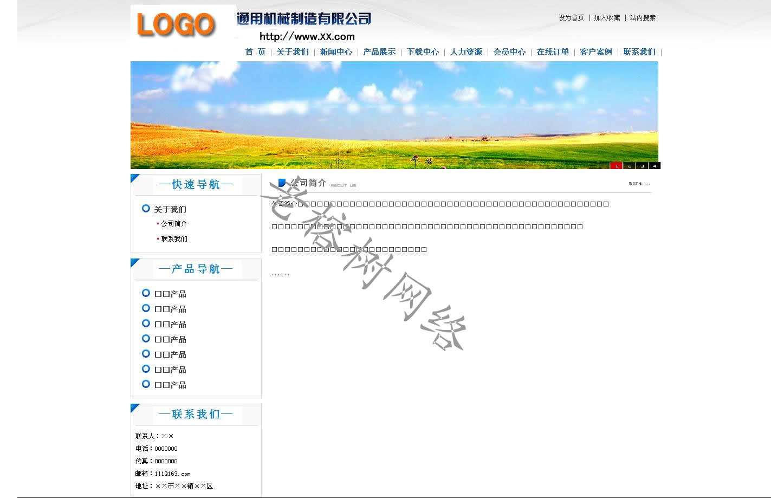Click the 产品导航 panel heading
Viewport: 771px width, 498px height.
[196, 269]
